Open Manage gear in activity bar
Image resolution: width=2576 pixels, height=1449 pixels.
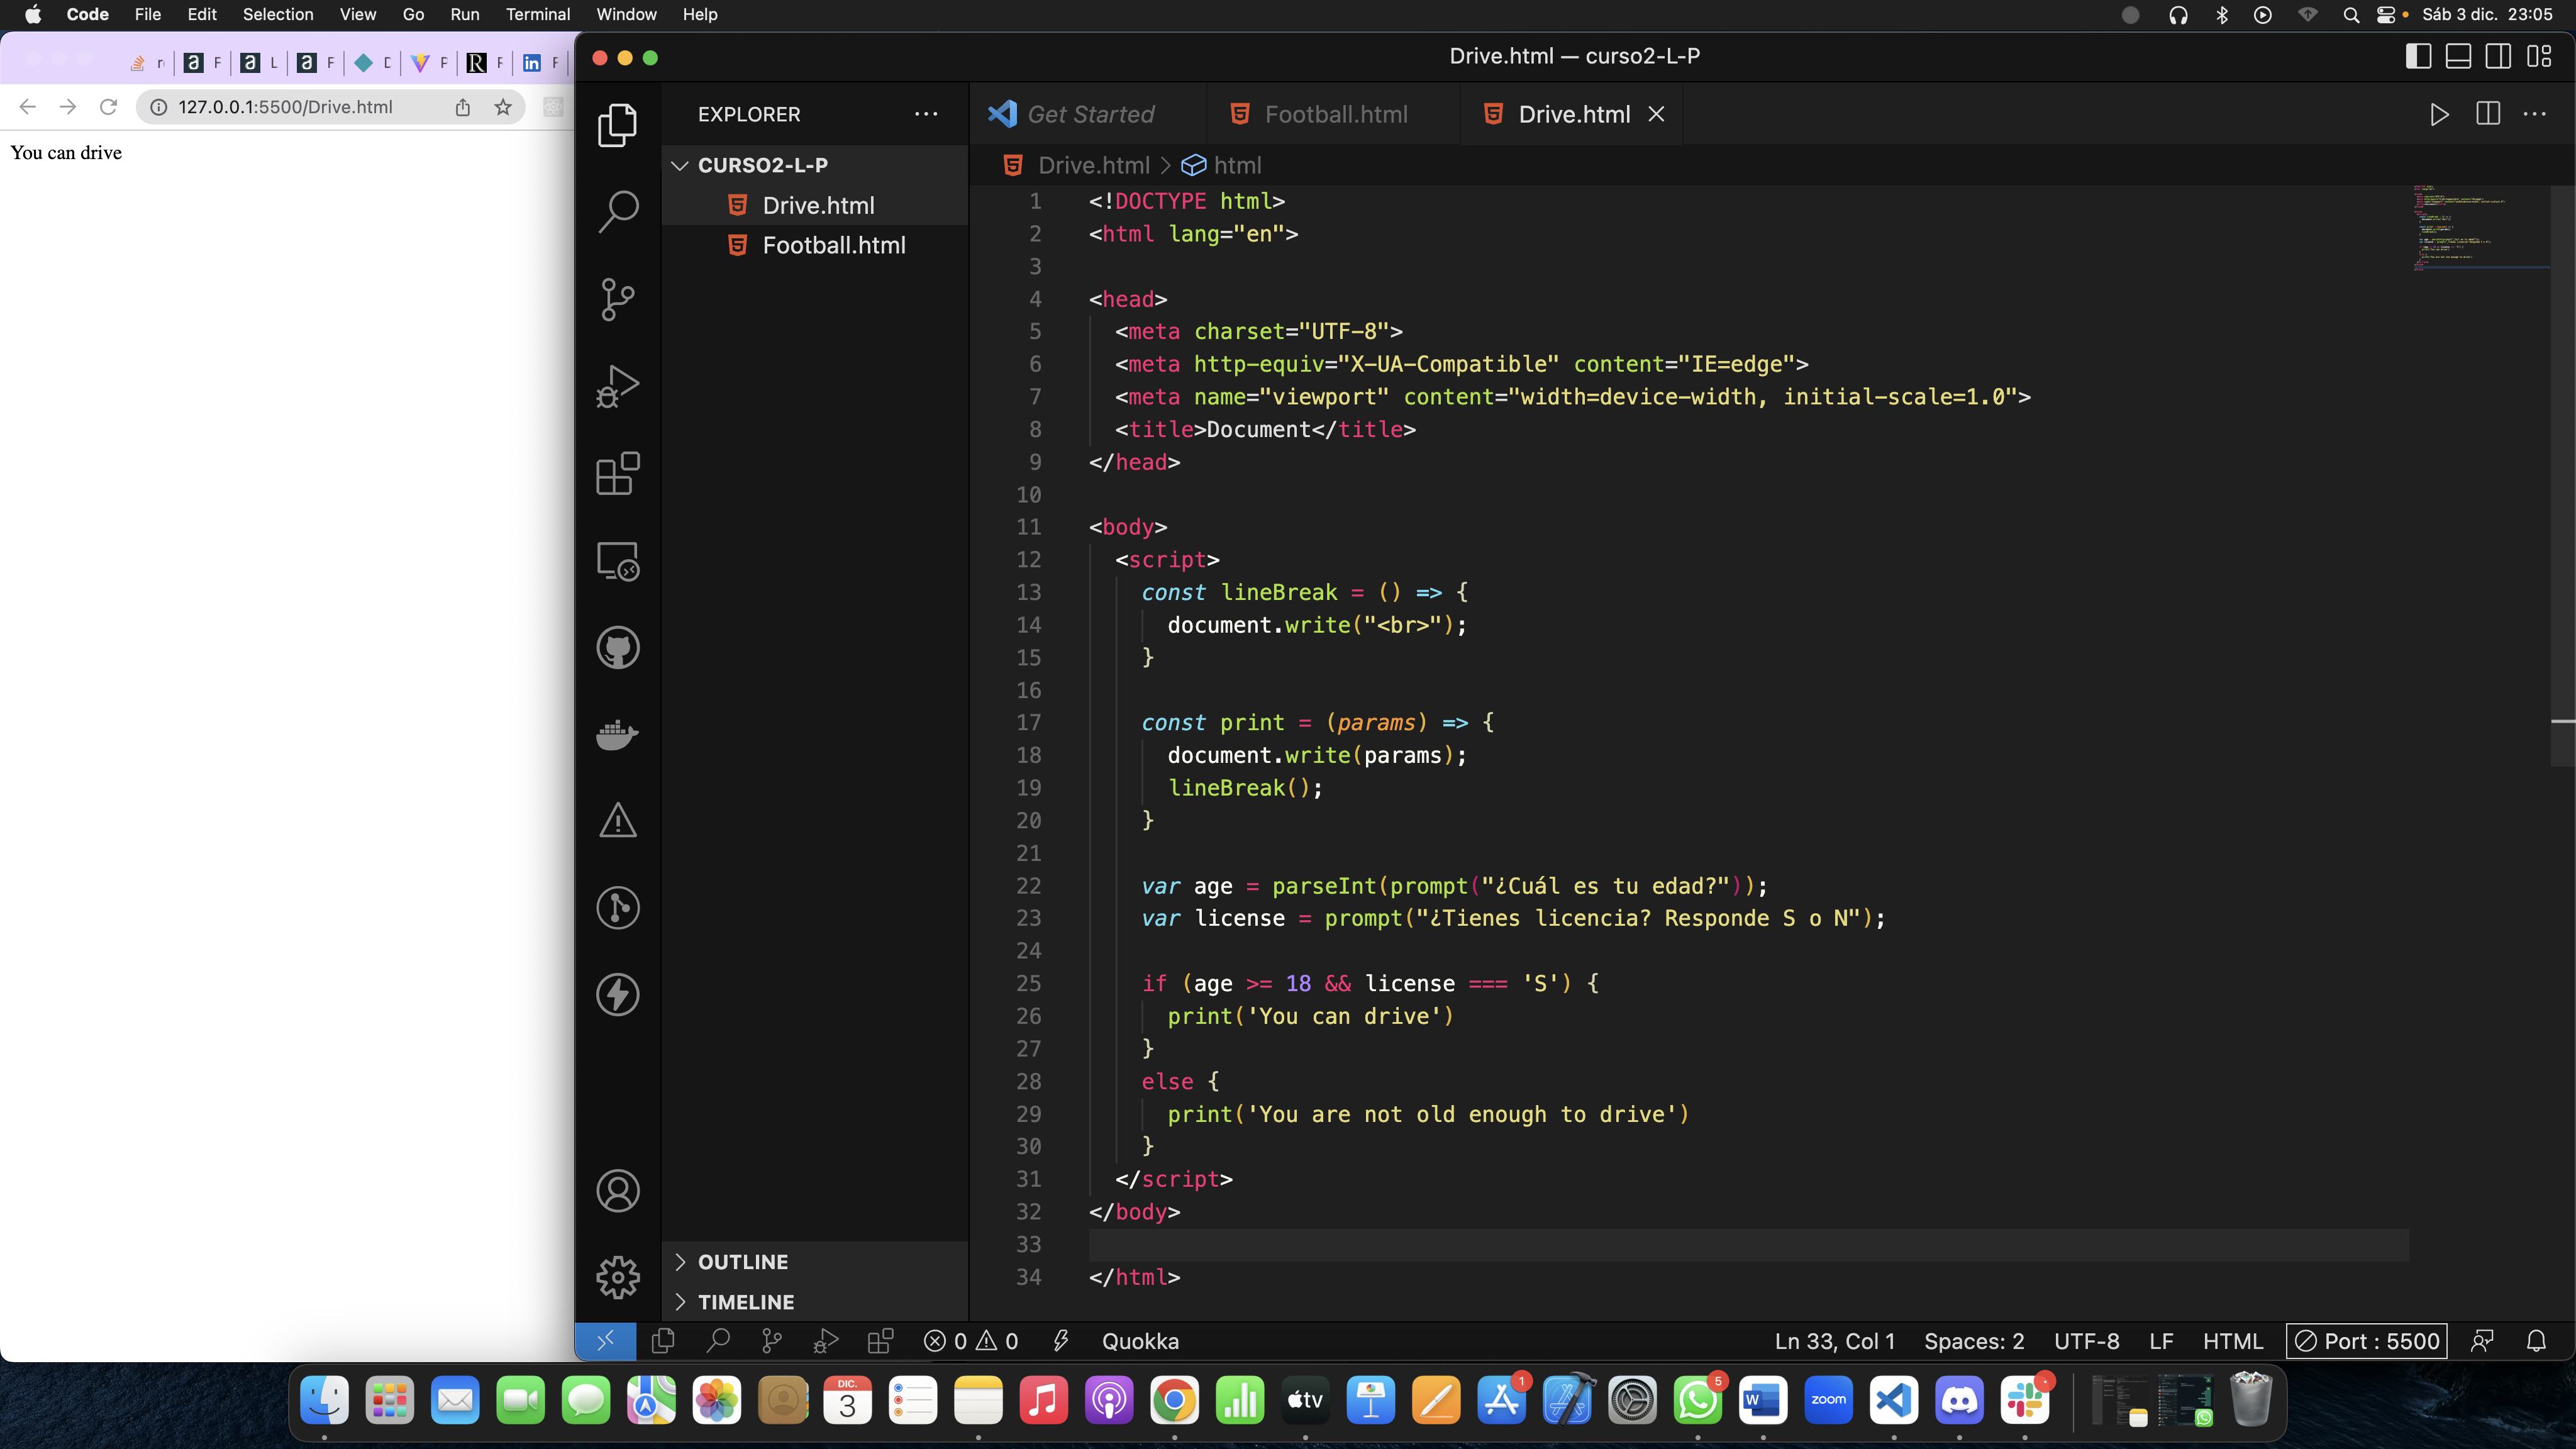(x=617, y=1277)
